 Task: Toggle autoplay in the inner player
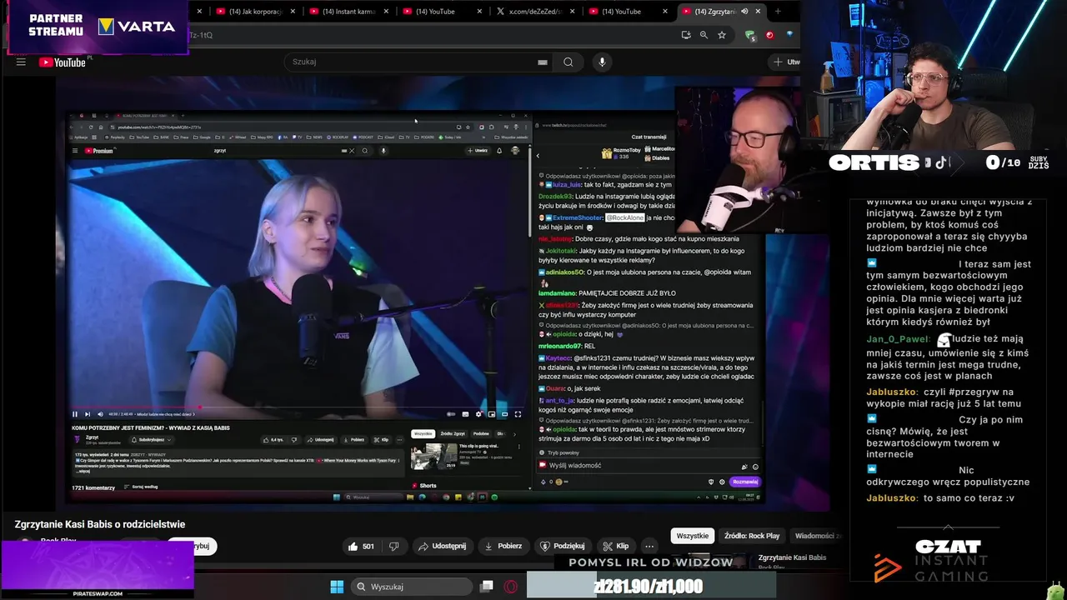451,414
